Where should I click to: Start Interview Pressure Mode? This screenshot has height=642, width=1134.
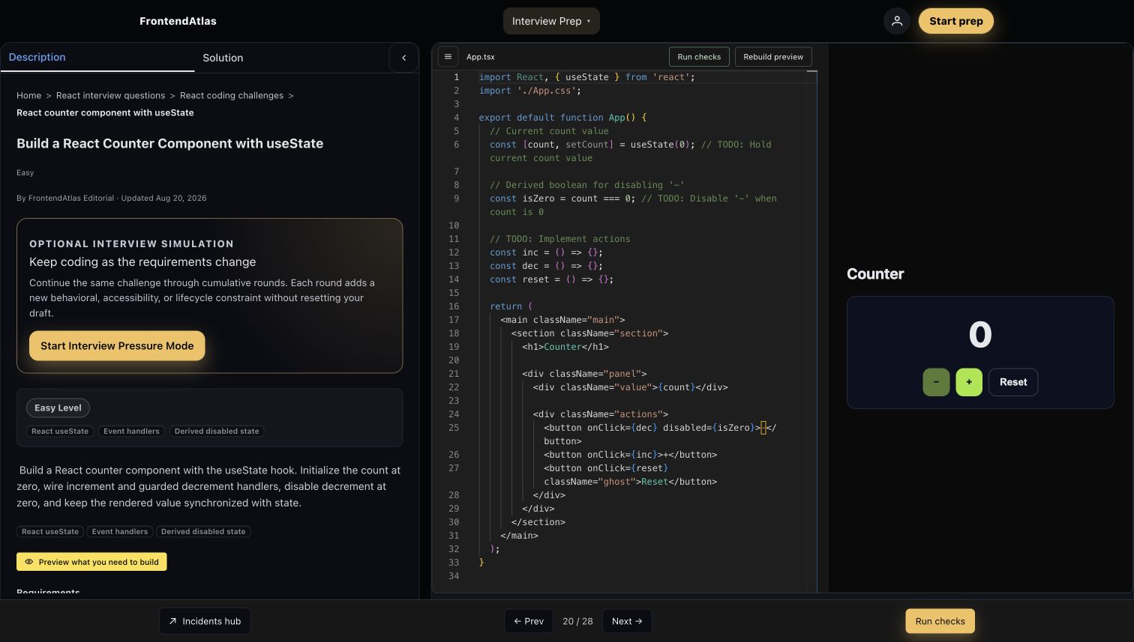(x=117, y=345)
